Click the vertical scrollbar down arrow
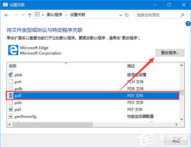 coord(182,119)
